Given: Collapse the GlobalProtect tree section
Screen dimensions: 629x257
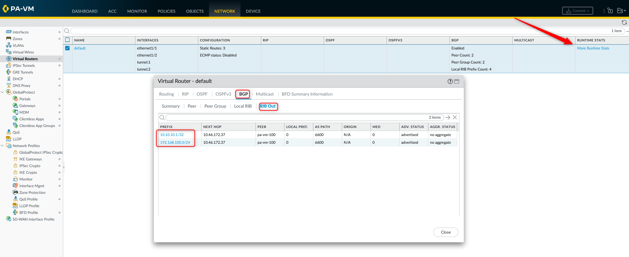Looking at the screenshot, I should pos(3,92).
